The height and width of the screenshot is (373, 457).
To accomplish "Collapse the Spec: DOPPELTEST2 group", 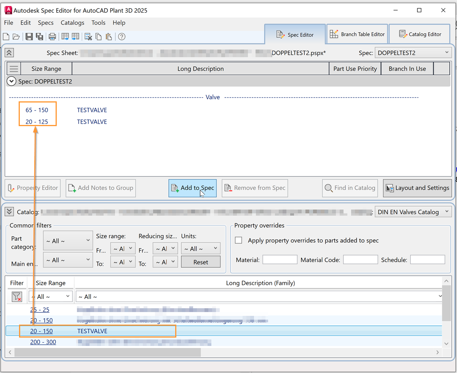I will [12, 81].
